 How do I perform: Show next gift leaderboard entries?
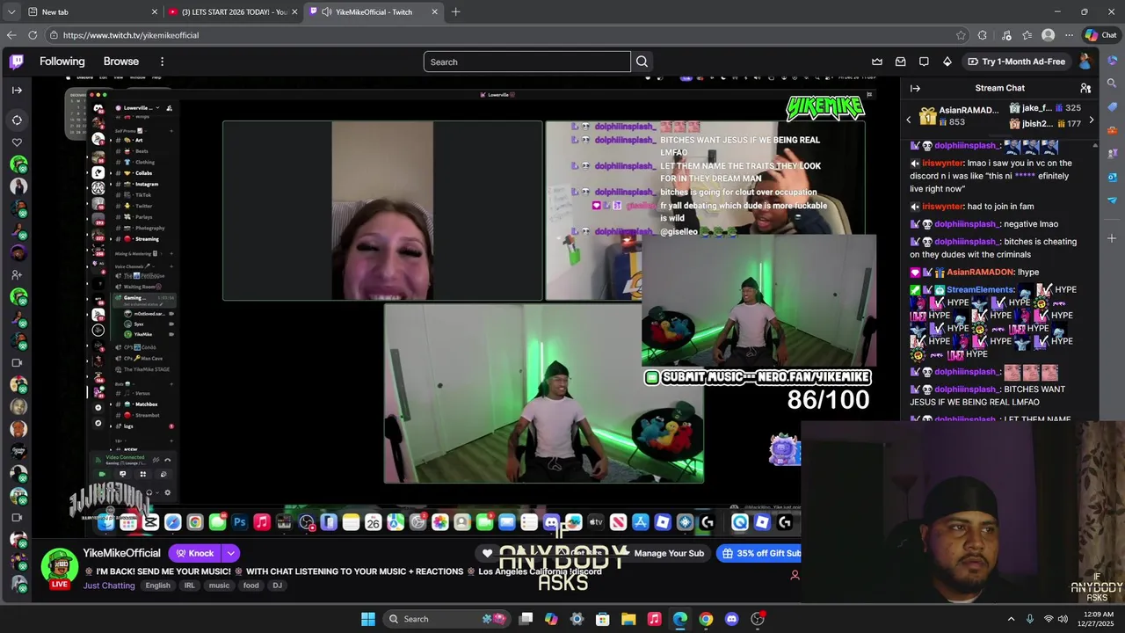(1092, 120)
